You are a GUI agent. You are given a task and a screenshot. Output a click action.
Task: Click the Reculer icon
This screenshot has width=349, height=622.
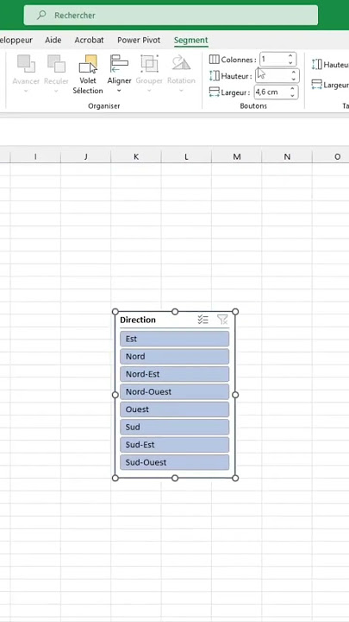(56, 63)
